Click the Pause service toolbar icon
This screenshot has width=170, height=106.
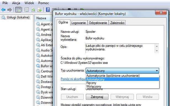(76, 9)
